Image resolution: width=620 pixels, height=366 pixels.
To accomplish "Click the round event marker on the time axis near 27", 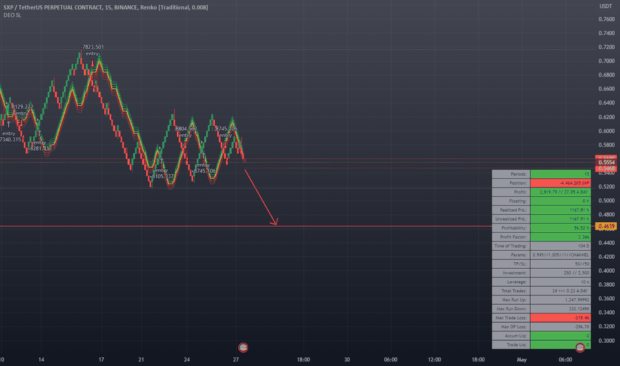I will (243, 347).
